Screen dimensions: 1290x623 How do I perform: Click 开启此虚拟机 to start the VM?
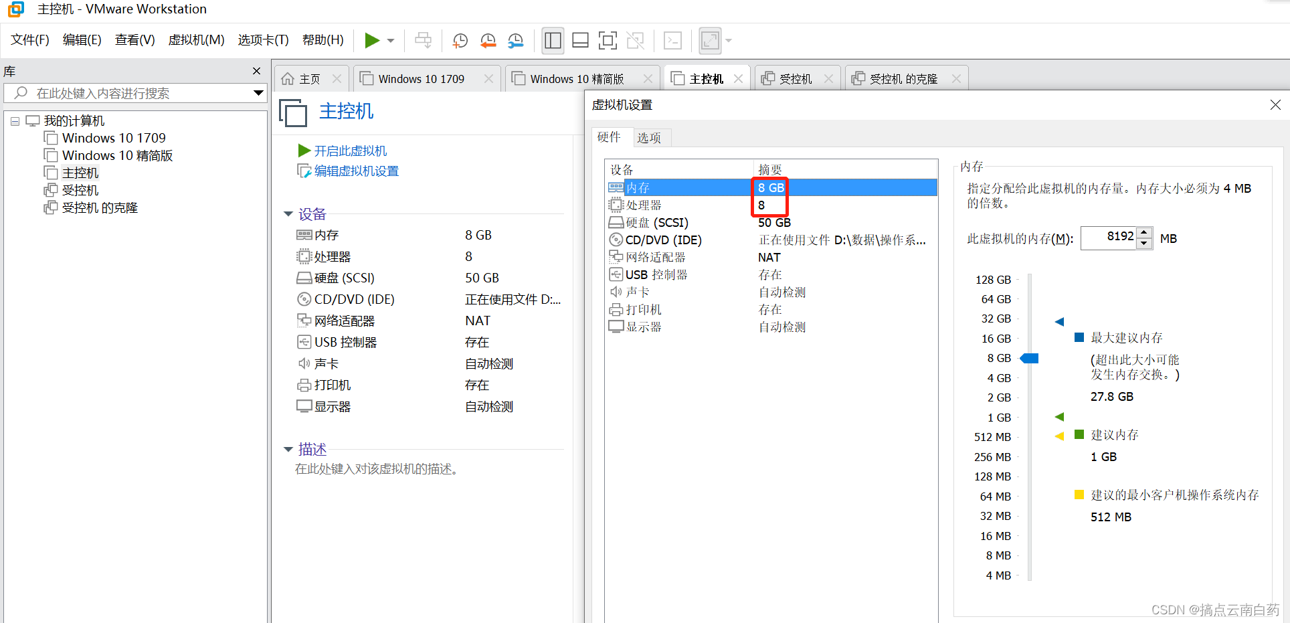351,150
